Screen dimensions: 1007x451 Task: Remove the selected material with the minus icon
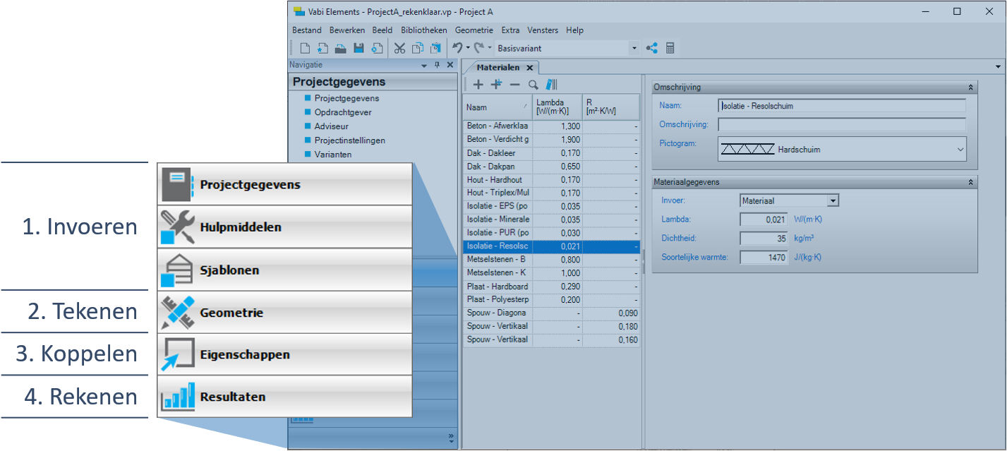point(514,85)
